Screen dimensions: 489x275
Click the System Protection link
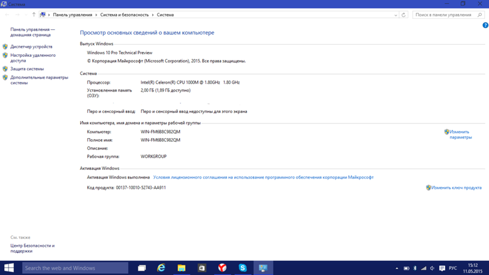click(x=27, y=69)
